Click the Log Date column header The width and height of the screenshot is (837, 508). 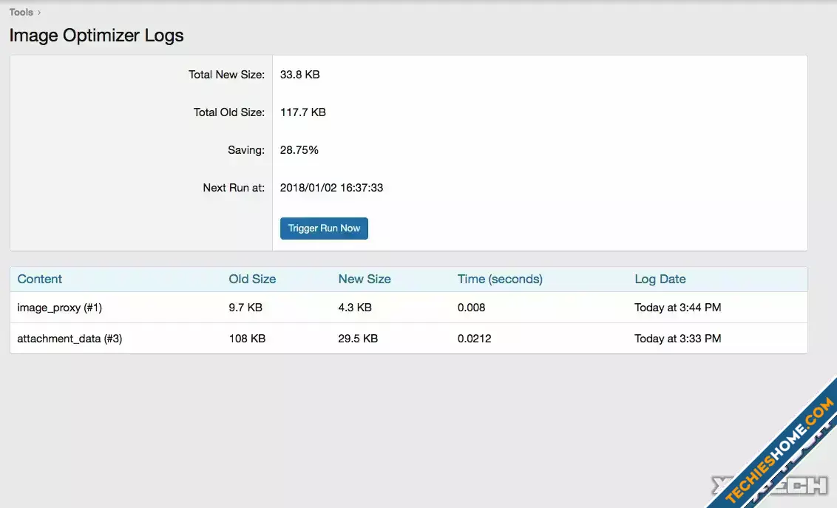(x=660, y=279)
